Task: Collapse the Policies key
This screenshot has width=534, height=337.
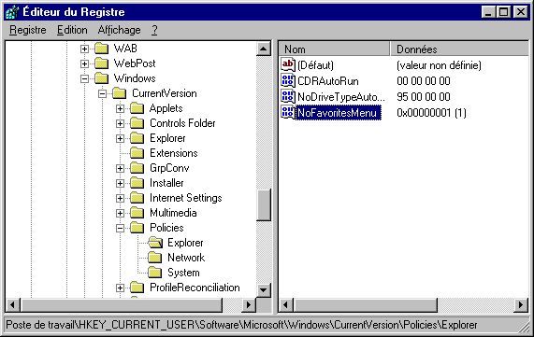Action: pos(120,228)
